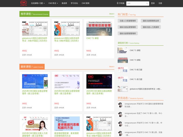
Task: Open 2025年CMC国际注册运营管理师 course thumbnail
Action: [35, 81]
